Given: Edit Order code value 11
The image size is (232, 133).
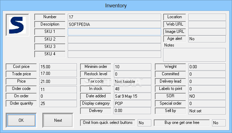Looking at the screenshot, I should click(x=58, y=90).
